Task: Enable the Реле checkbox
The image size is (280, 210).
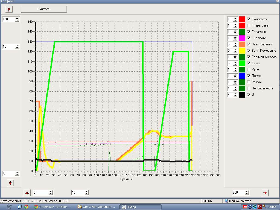Action: [x=249, y=69]
